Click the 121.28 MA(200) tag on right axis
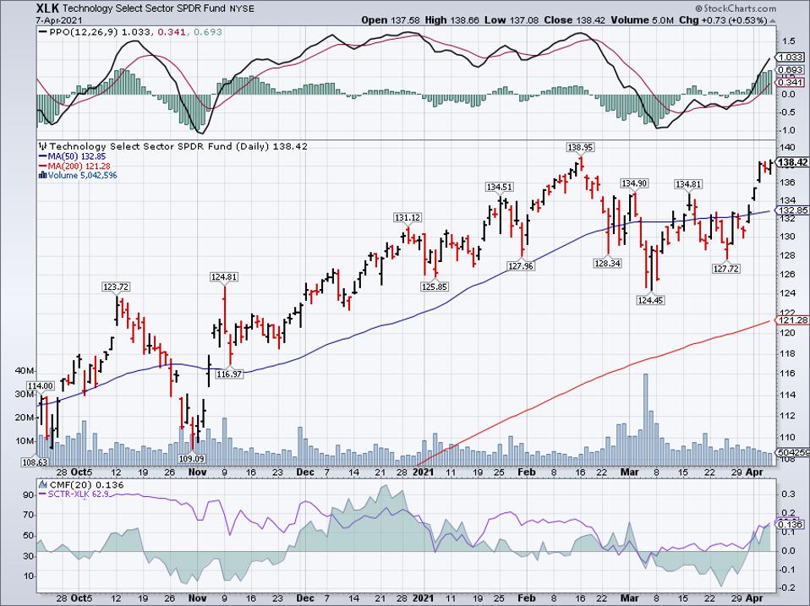810x606 pixels. (792, 320)
